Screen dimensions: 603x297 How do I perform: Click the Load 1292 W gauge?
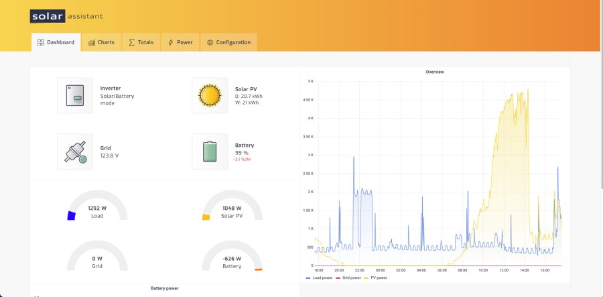pos(97,205)
